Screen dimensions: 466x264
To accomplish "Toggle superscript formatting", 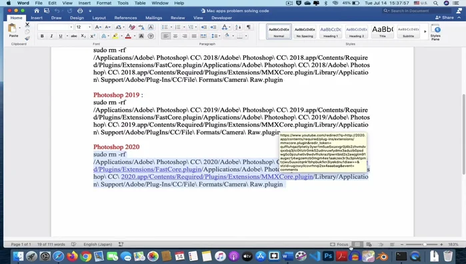I will tap(93, 36).
